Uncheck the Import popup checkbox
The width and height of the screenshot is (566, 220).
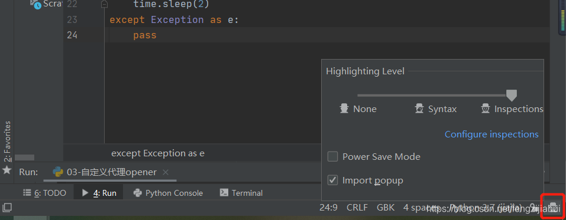click(x=332, y=180)
